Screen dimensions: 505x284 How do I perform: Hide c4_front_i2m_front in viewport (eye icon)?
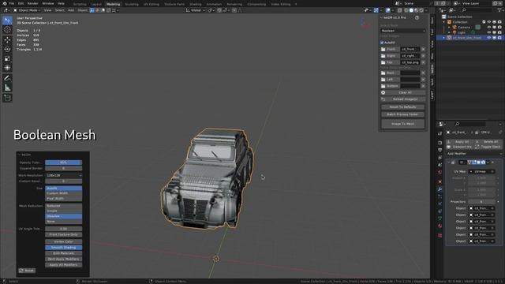(489, 38)
